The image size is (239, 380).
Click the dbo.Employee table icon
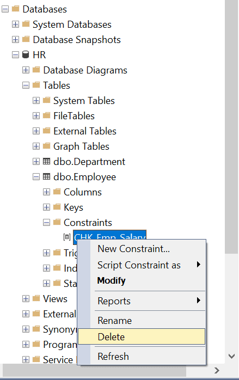46,177
